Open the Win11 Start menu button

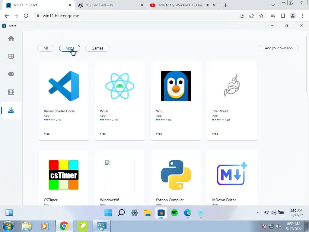pyautogui.click(x=108, y=213)
